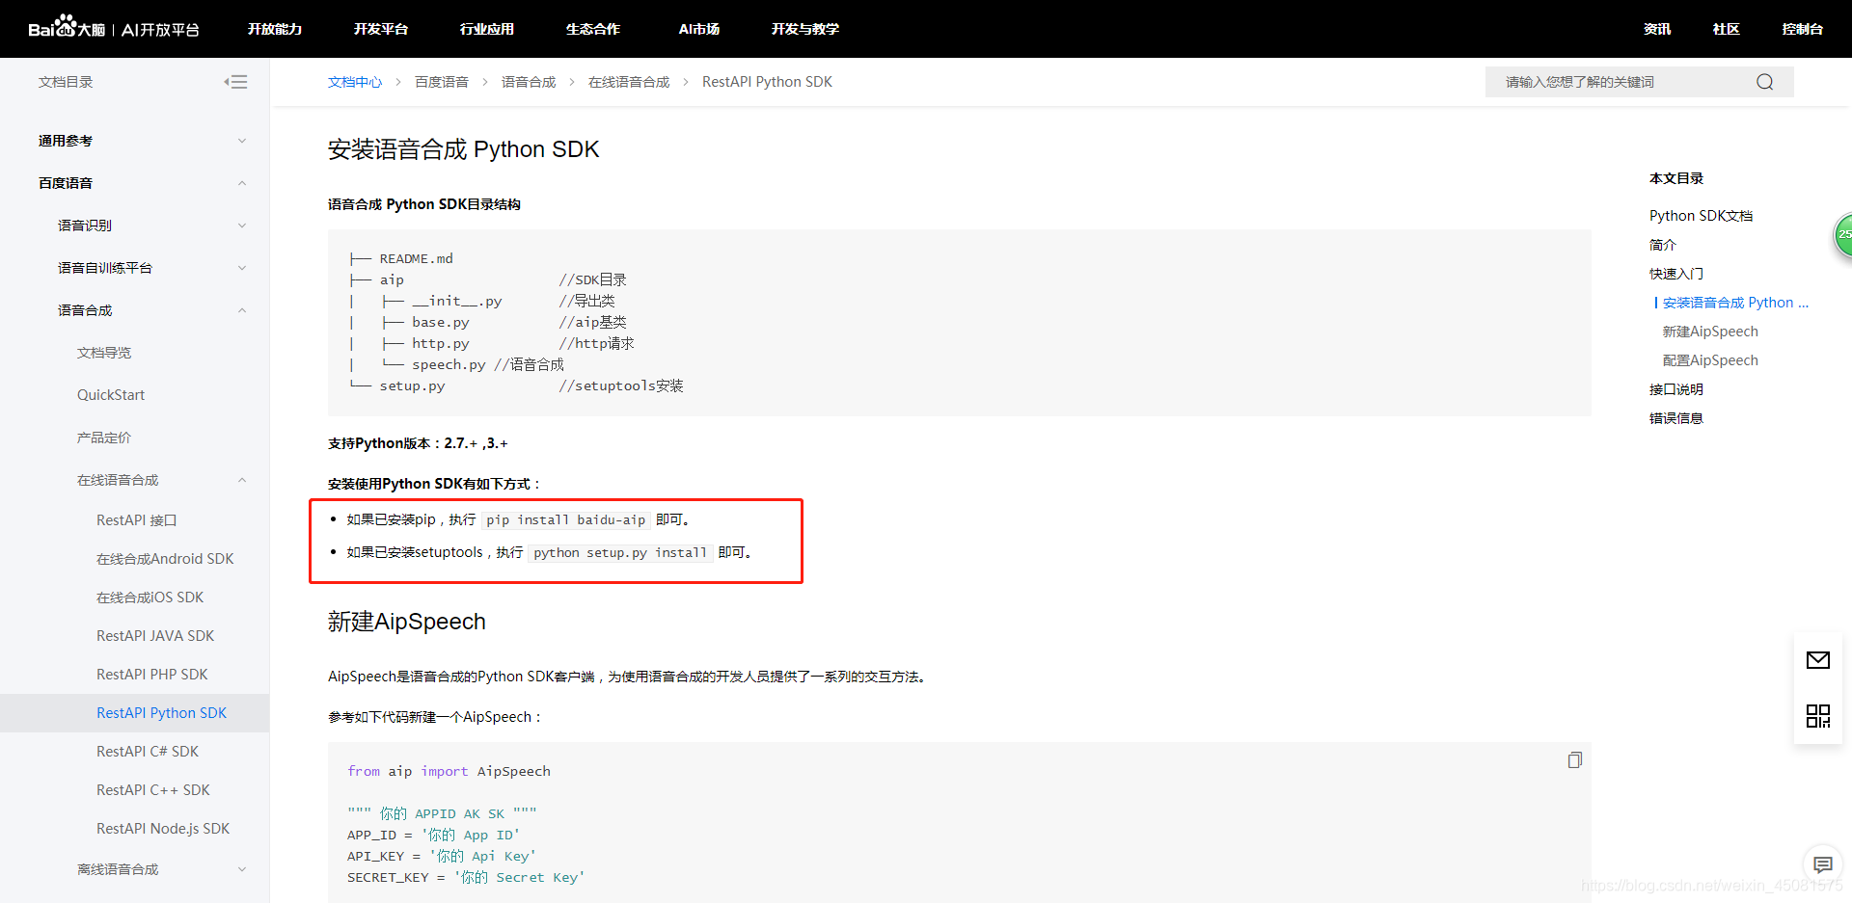Show the QR code icon
This screenshot has height=903, width=1852.
point(1818,716)
